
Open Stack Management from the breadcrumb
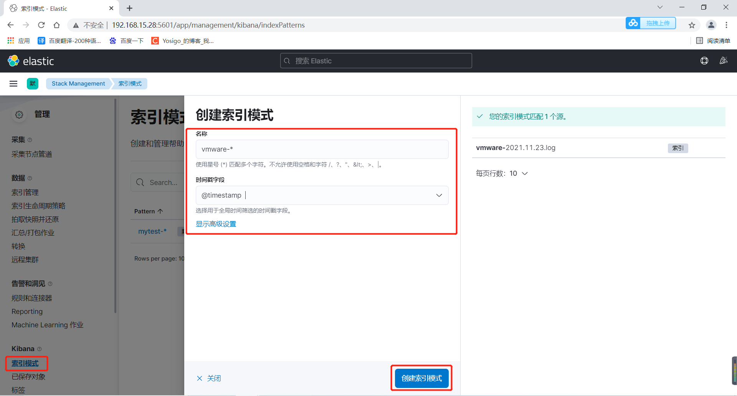tap(78, 83)
